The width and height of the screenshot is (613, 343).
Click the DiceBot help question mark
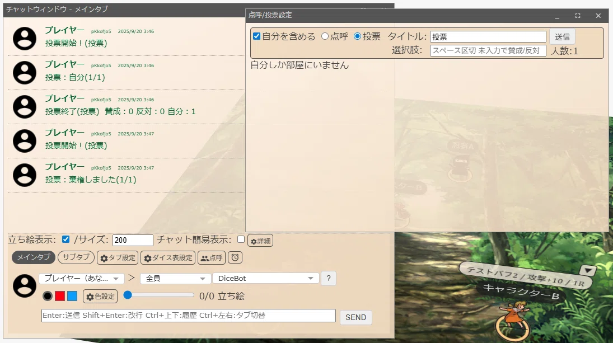coord(329,278)
